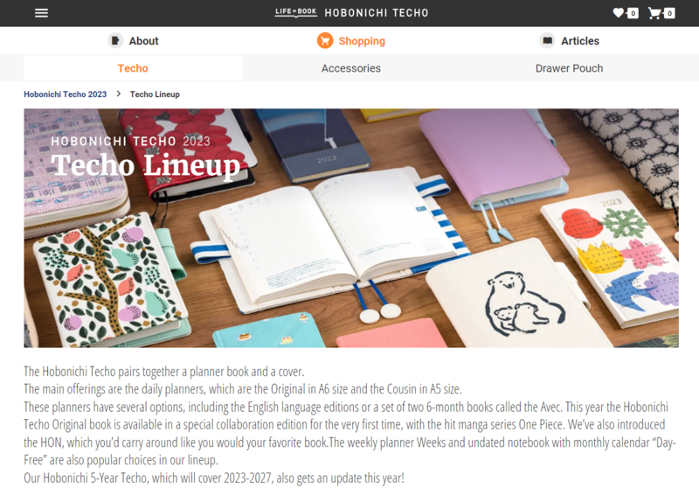The width and height of the screenshot is (699, 488).
Task: Click the About book icon
Action: (115, 40)
